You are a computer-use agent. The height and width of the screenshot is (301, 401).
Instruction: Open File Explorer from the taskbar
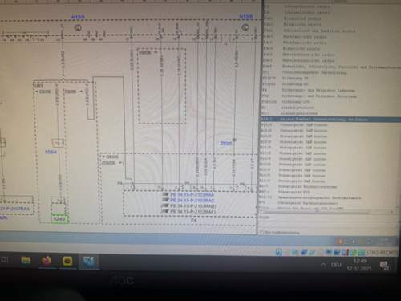26,260
